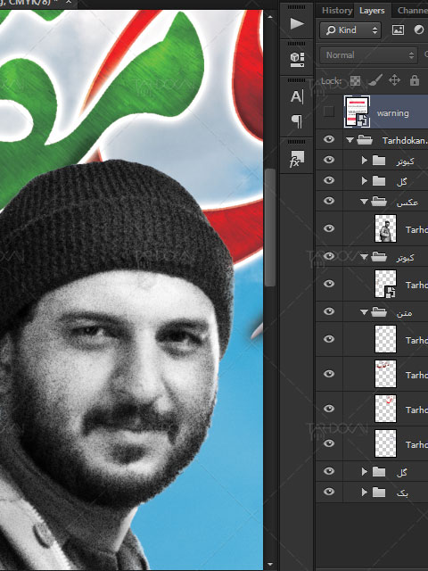Click smart object thumbnail in expanded کبوتر group
Image resolution: width=428 pixels, height=571 pixels.
(385, 284)
